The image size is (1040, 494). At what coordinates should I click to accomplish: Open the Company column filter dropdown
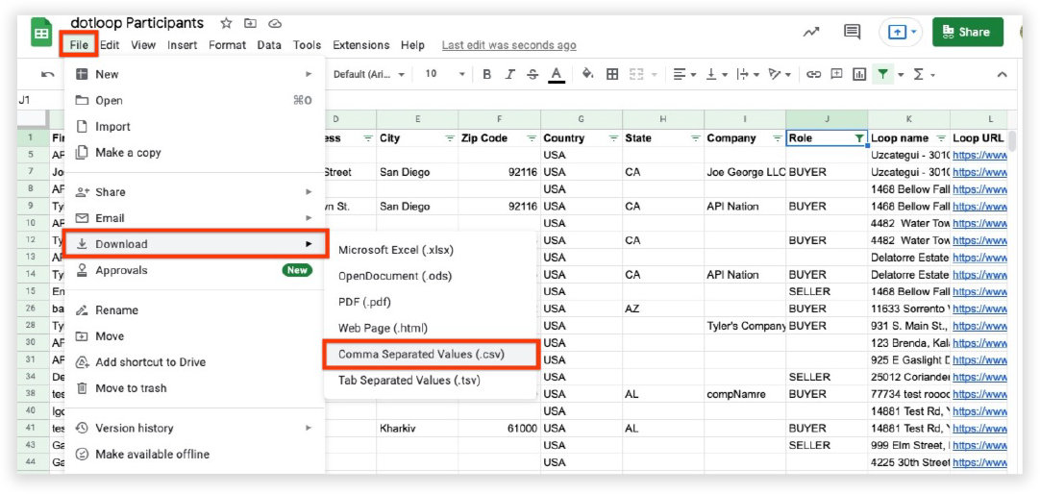(778, 138)
